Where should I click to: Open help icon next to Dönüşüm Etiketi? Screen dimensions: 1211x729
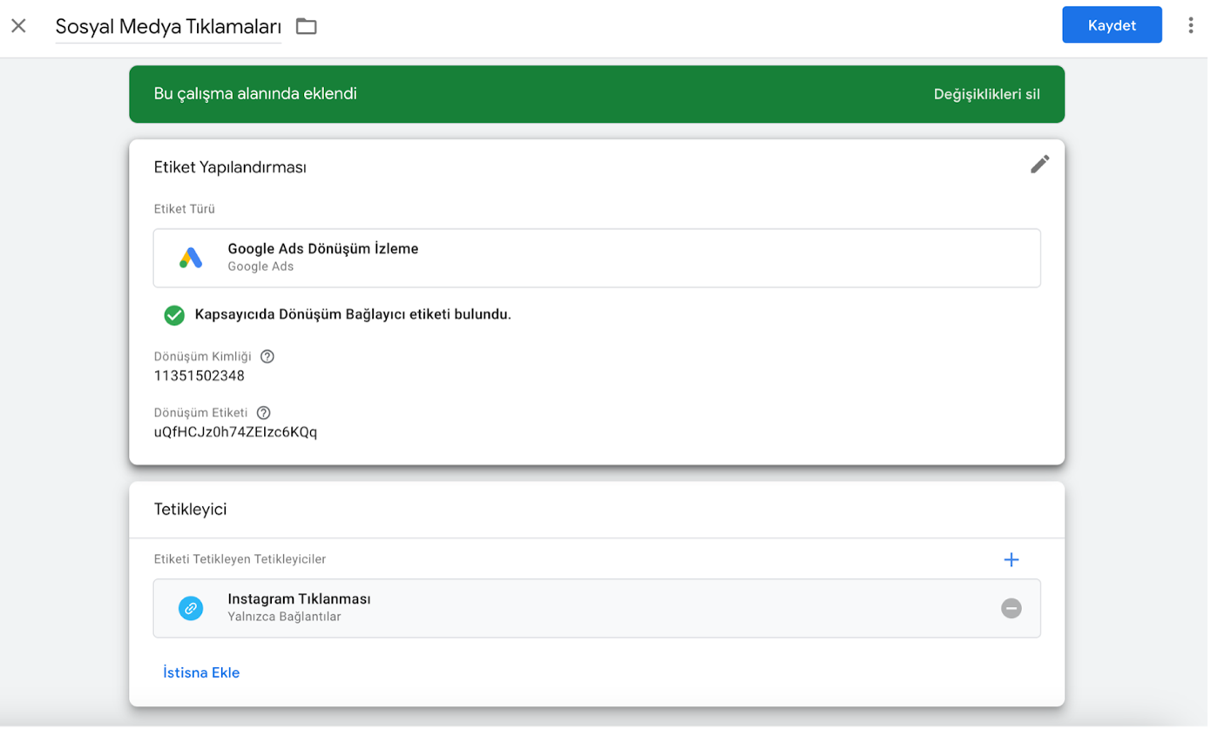click(x=264, y=413)
